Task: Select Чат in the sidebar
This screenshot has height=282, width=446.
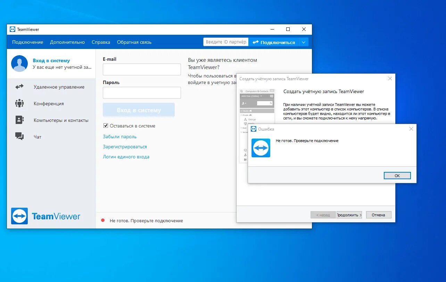Action: [x=51, y=137]
